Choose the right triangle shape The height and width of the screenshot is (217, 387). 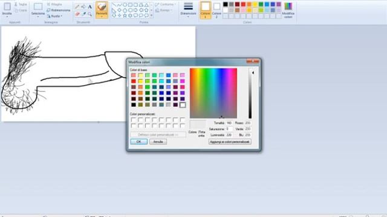coord(114,10)
